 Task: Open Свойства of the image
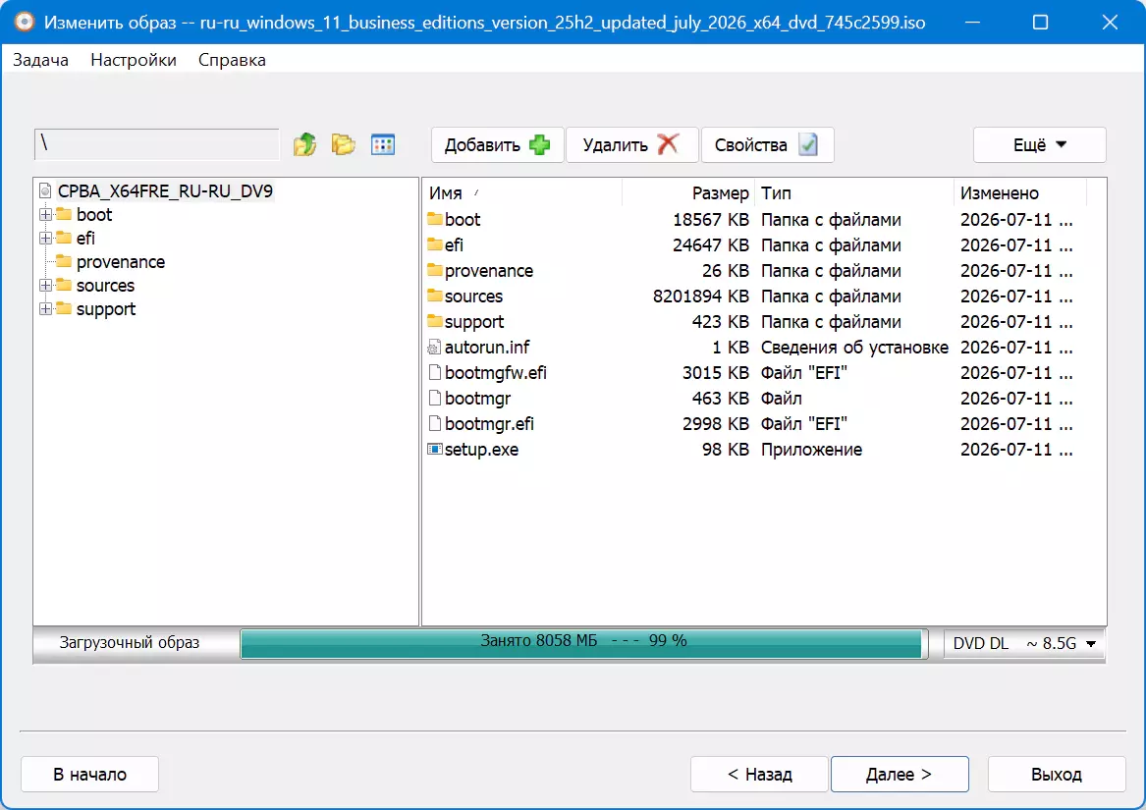click(767, 144)
